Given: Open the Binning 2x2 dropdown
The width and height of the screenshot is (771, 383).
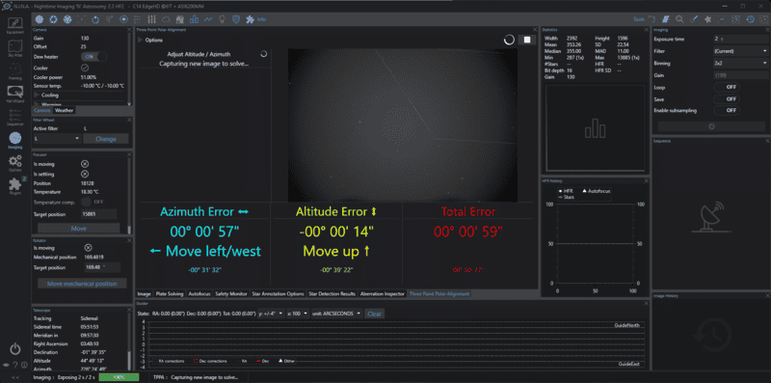Looking at the screenshot, I should [741, 63].
